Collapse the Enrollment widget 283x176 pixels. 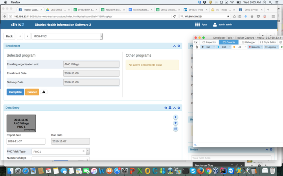point(175,46)
